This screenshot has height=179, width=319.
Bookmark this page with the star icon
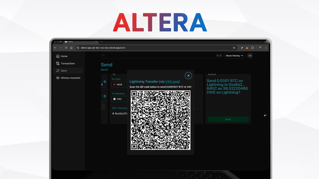(x=234, y=48)
